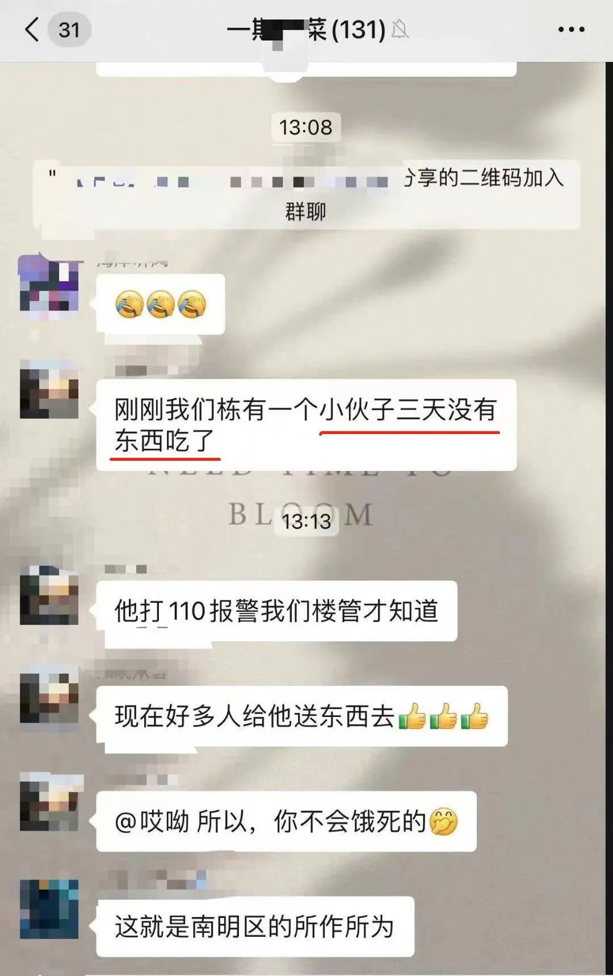Select the message about 小伙子三天没有东西吃了
613x976 pixels.
(x=306, y=424)
